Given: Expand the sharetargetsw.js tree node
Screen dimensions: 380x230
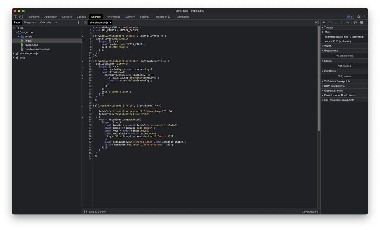Looking at the screenshot, I should [14, 53].
